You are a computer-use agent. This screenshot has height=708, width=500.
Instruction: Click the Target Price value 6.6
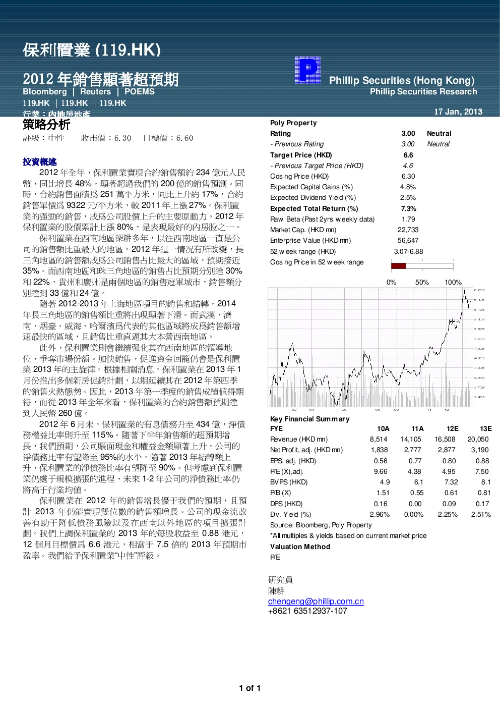408,155
